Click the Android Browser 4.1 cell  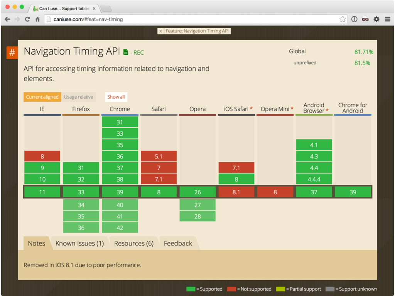(314, 145)
